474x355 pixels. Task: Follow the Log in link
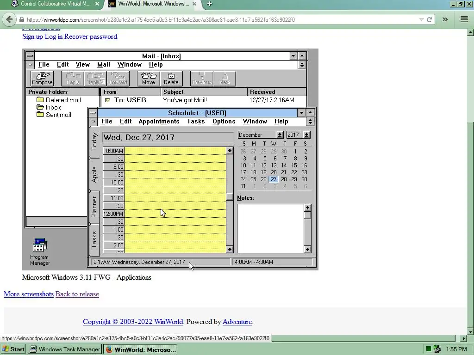pos(54,37)
